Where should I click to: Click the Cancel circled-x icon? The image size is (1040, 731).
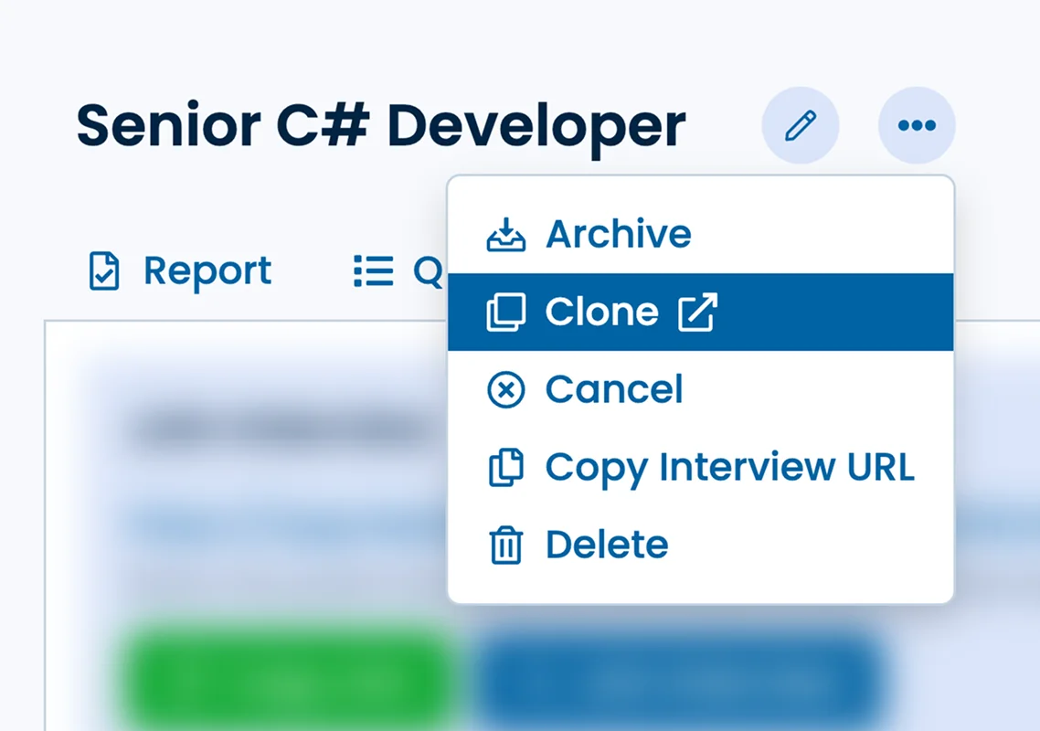coord(505,389)
